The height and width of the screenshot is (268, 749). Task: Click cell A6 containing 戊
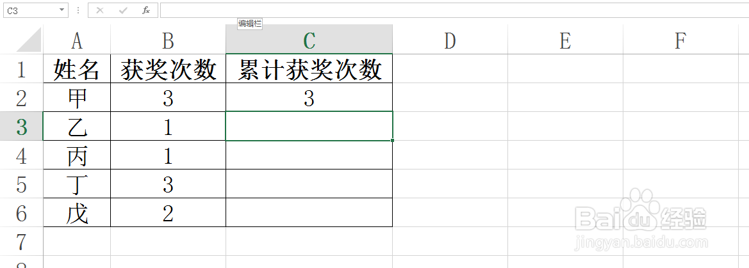[x=77, y=213]
